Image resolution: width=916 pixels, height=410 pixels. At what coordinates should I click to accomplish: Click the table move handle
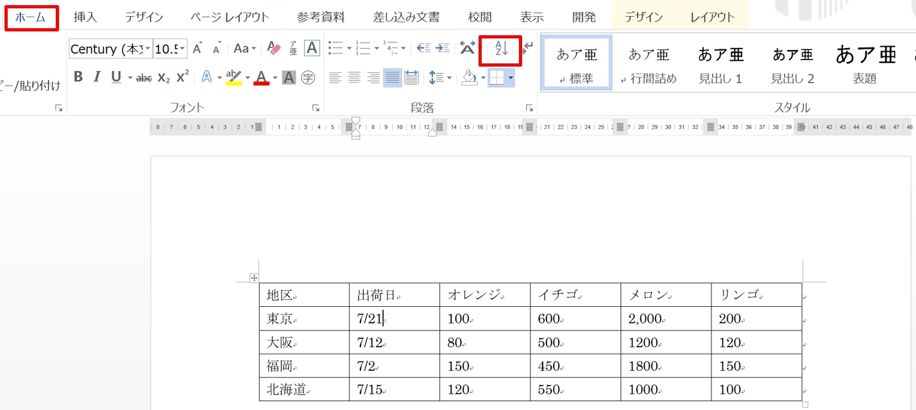click(x=254, y=278)
